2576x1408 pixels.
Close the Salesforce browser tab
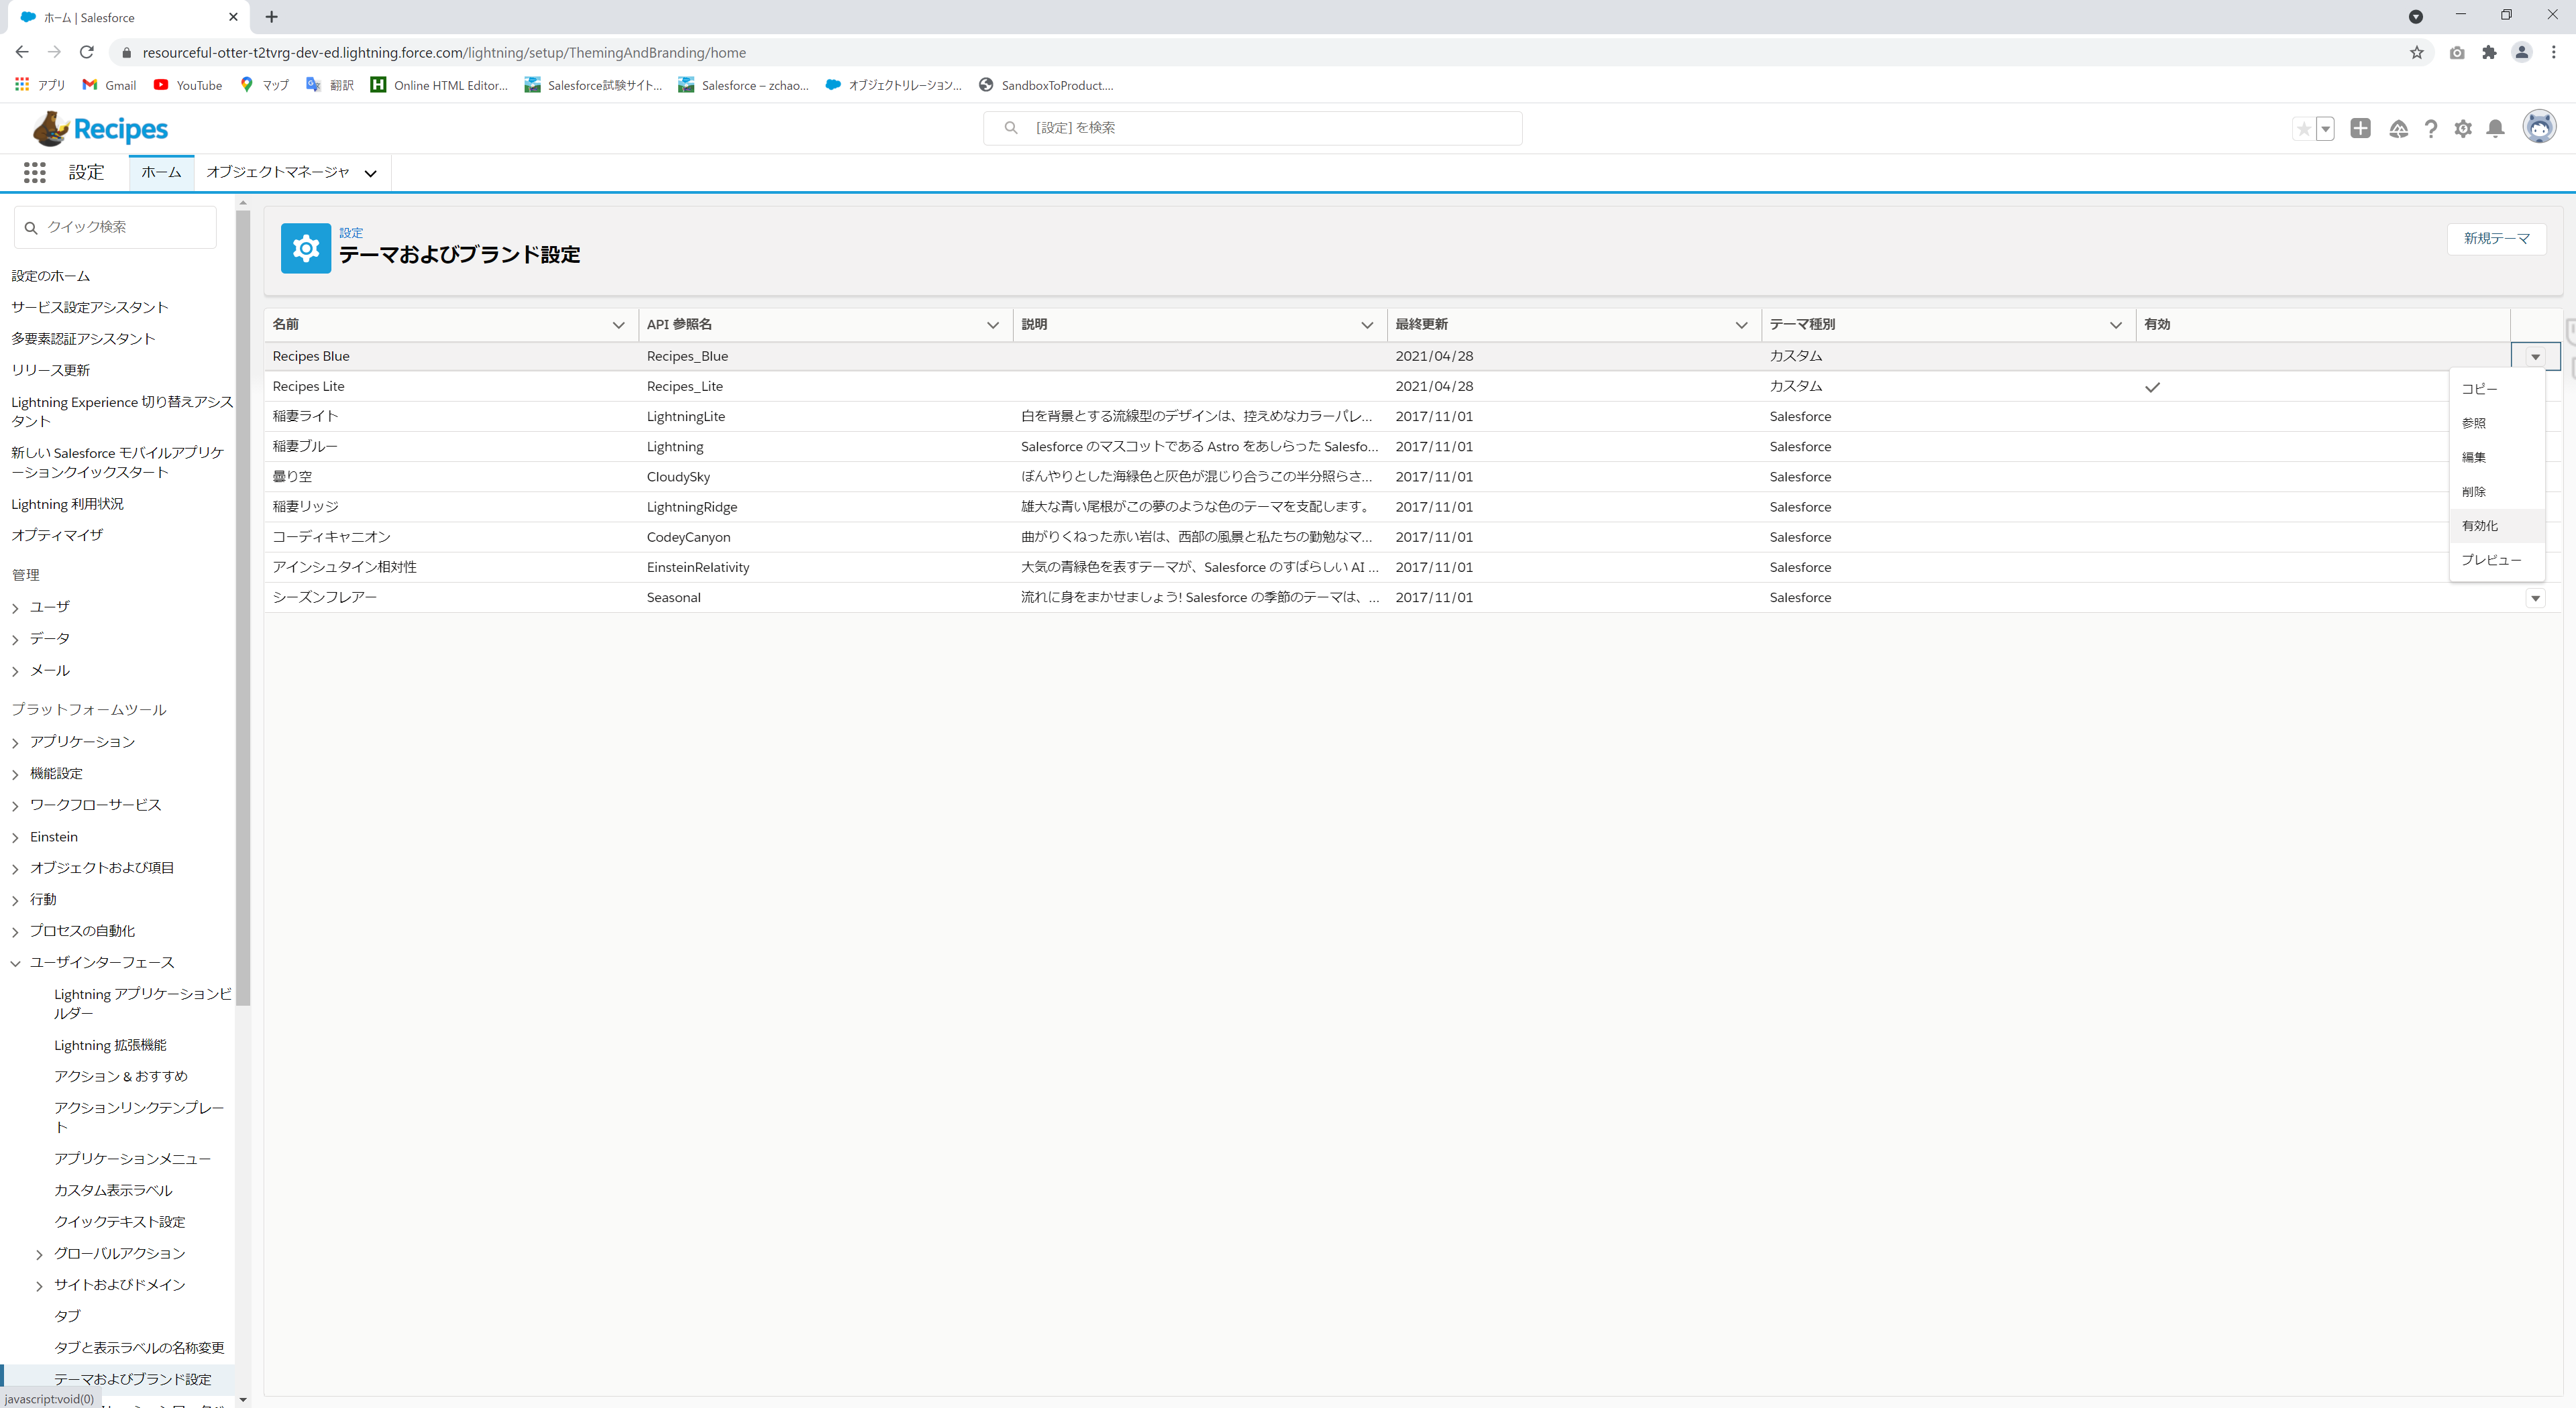point(233,17)
